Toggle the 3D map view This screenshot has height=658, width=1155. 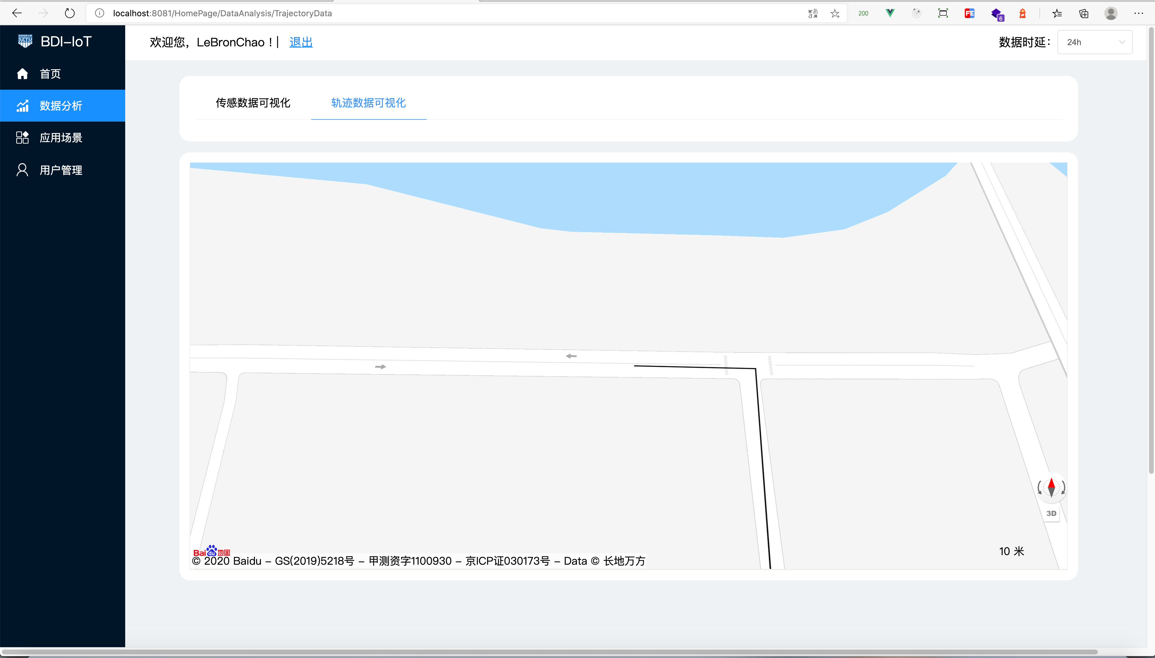click(x=1051, y=514)
